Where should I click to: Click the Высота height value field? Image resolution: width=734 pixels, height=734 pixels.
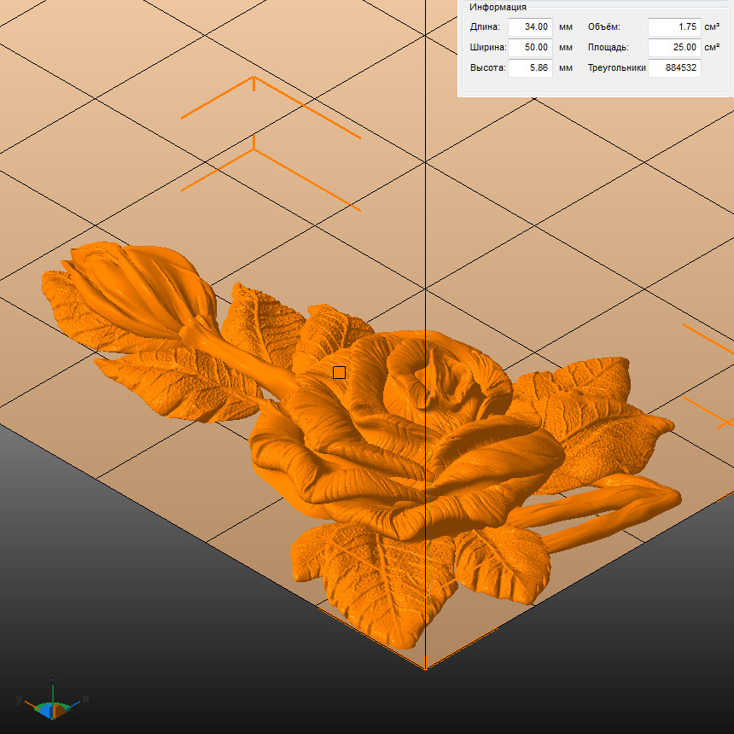pos(530,67)
